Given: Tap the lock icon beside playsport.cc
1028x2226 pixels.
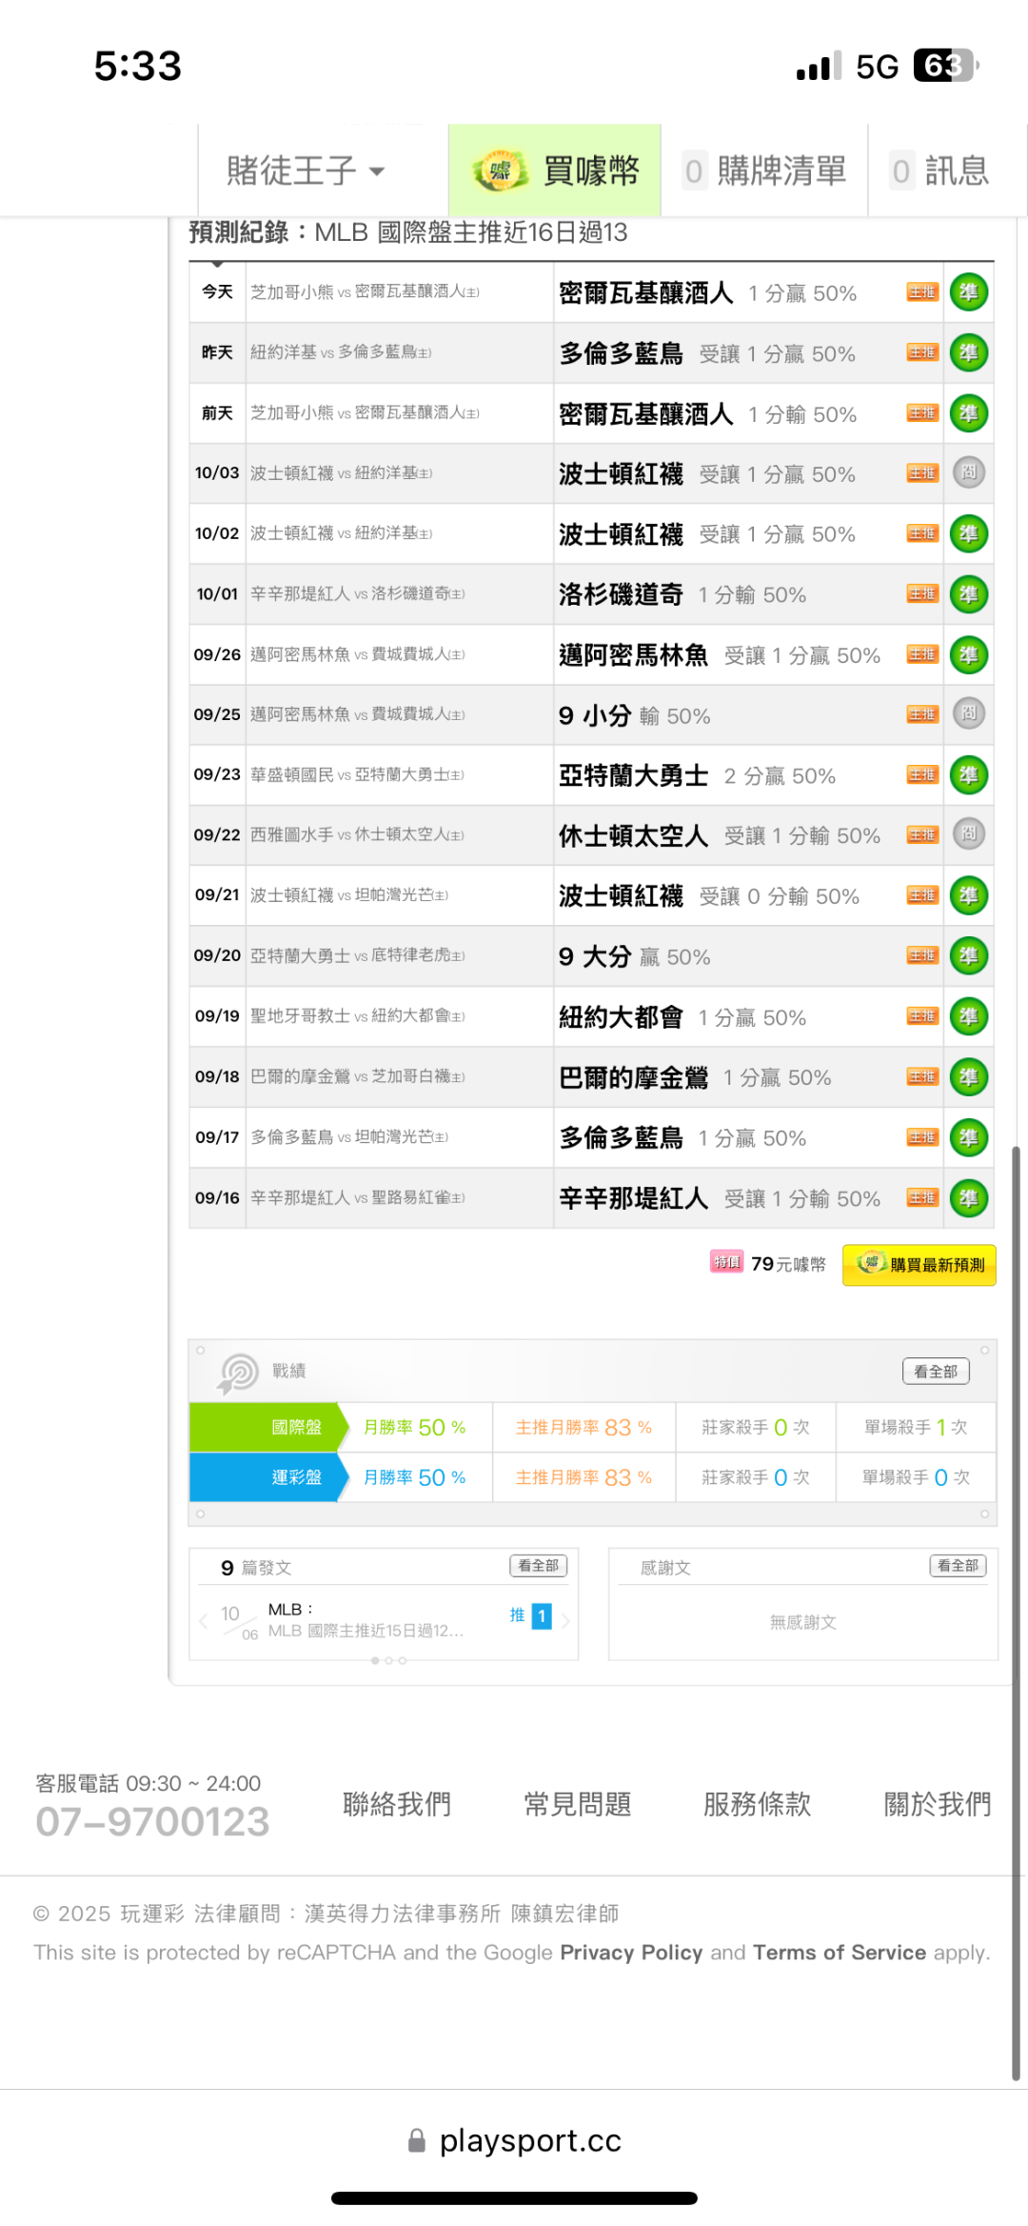Looking at the screenshot, I should tap(416, 2141).
